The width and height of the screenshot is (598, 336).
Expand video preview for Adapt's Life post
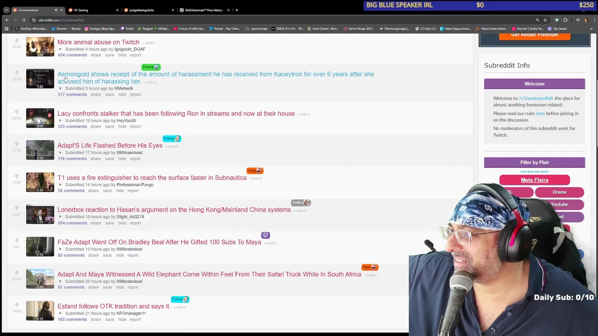coord(60,153)
